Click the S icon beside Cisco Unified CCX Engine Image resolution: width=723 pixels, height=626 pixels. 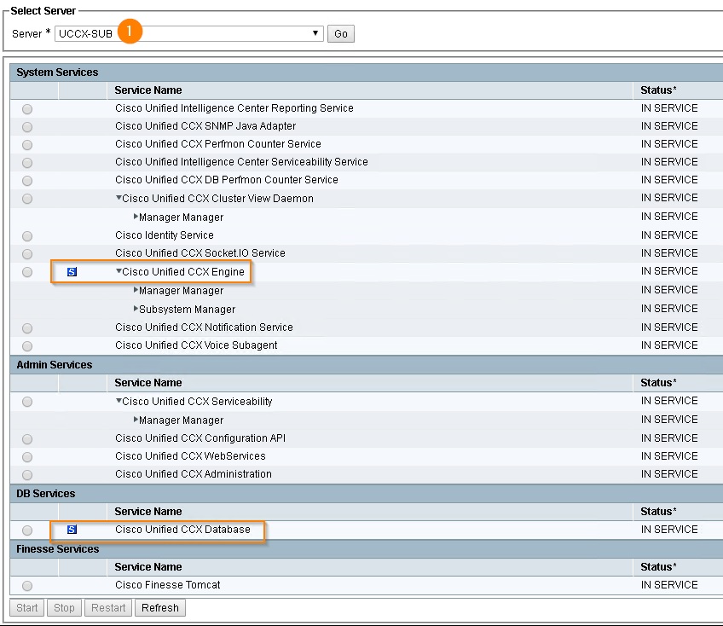72,272
